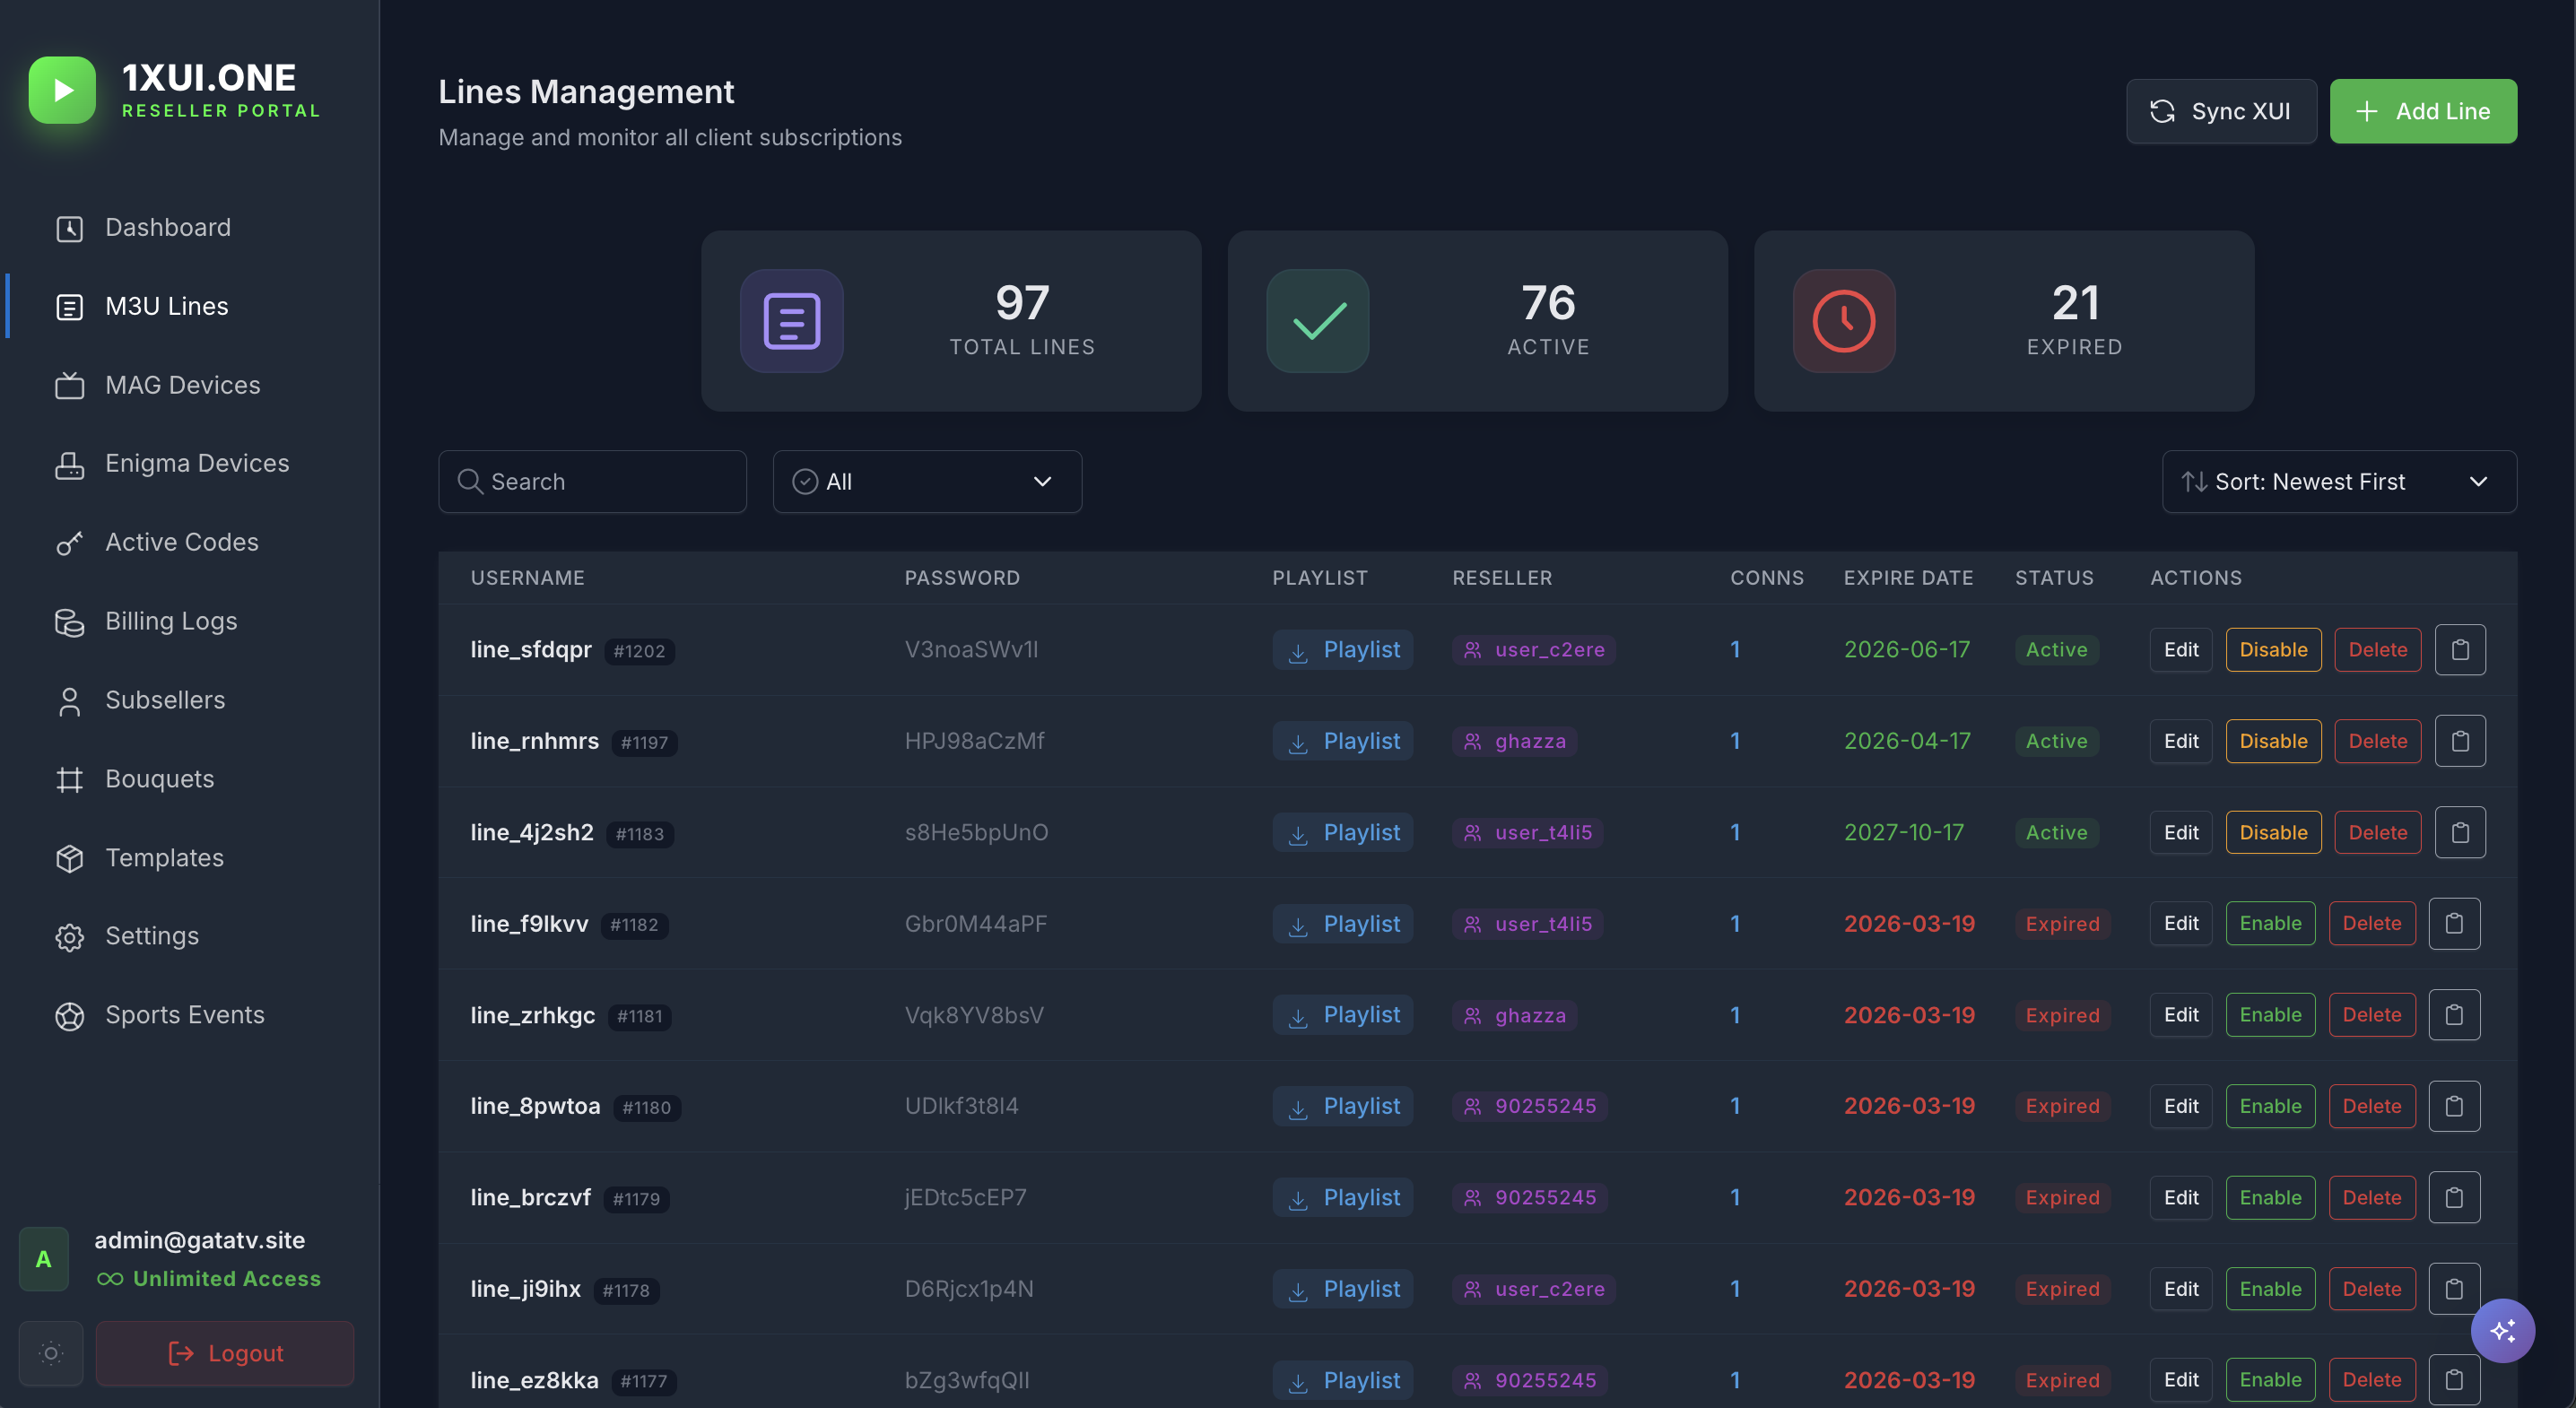
Task: Click the Enigma Devices icon
Action: [69, 463]
